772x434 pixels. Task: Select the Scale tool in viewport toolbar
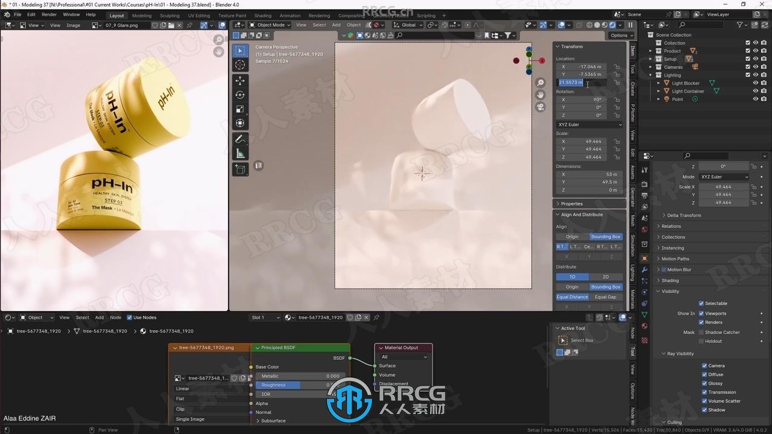(240, 109)
